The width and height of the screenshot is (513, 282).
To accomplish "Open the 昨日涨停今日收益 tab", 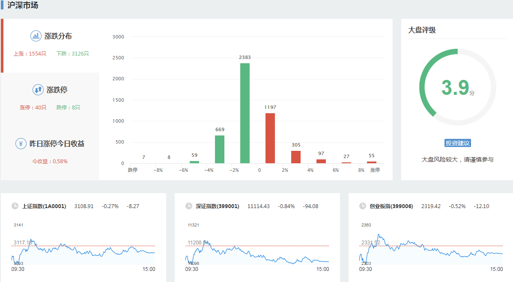I will (57, 144).
